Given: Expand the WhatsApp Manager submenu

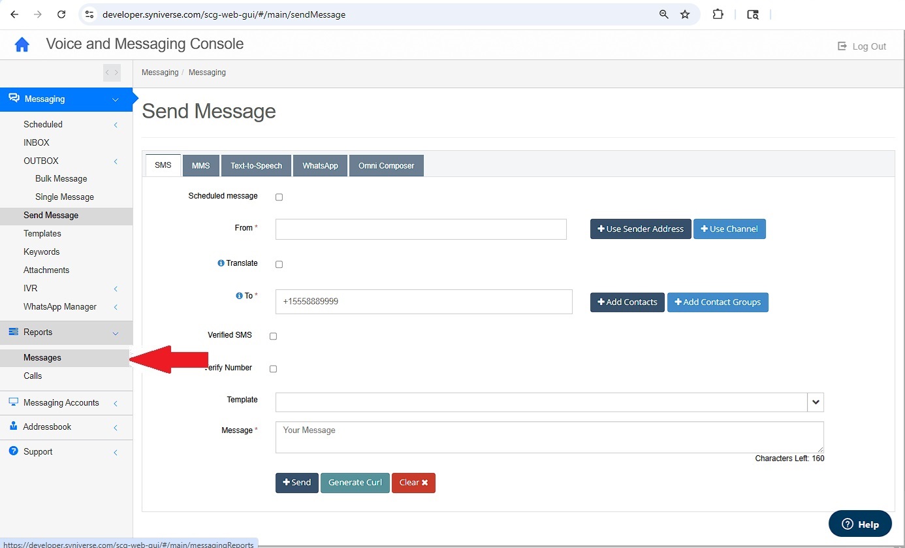Looking at the screenshot, I should tap(60, 307).
